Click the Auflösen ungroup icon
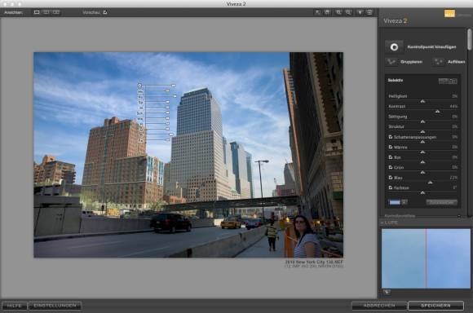Viewport: 473px width, 313px height. coord(438,62)
